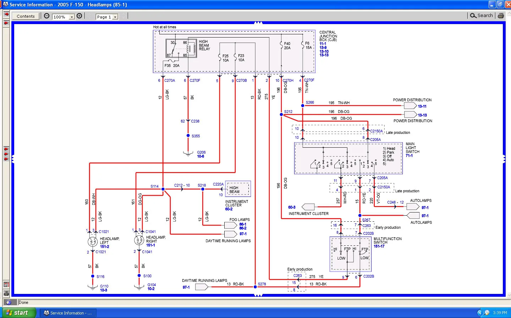Click splice label S355
The image size is (511, 318).
coord(196,136)
